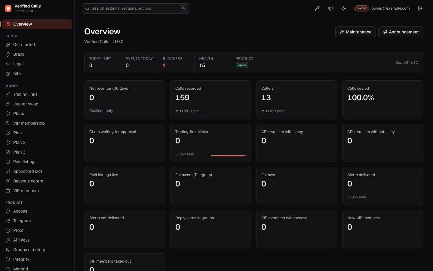Click the Paid listings sidebar icon
Screen dimensions: 433x271
[x=8, y=162]
